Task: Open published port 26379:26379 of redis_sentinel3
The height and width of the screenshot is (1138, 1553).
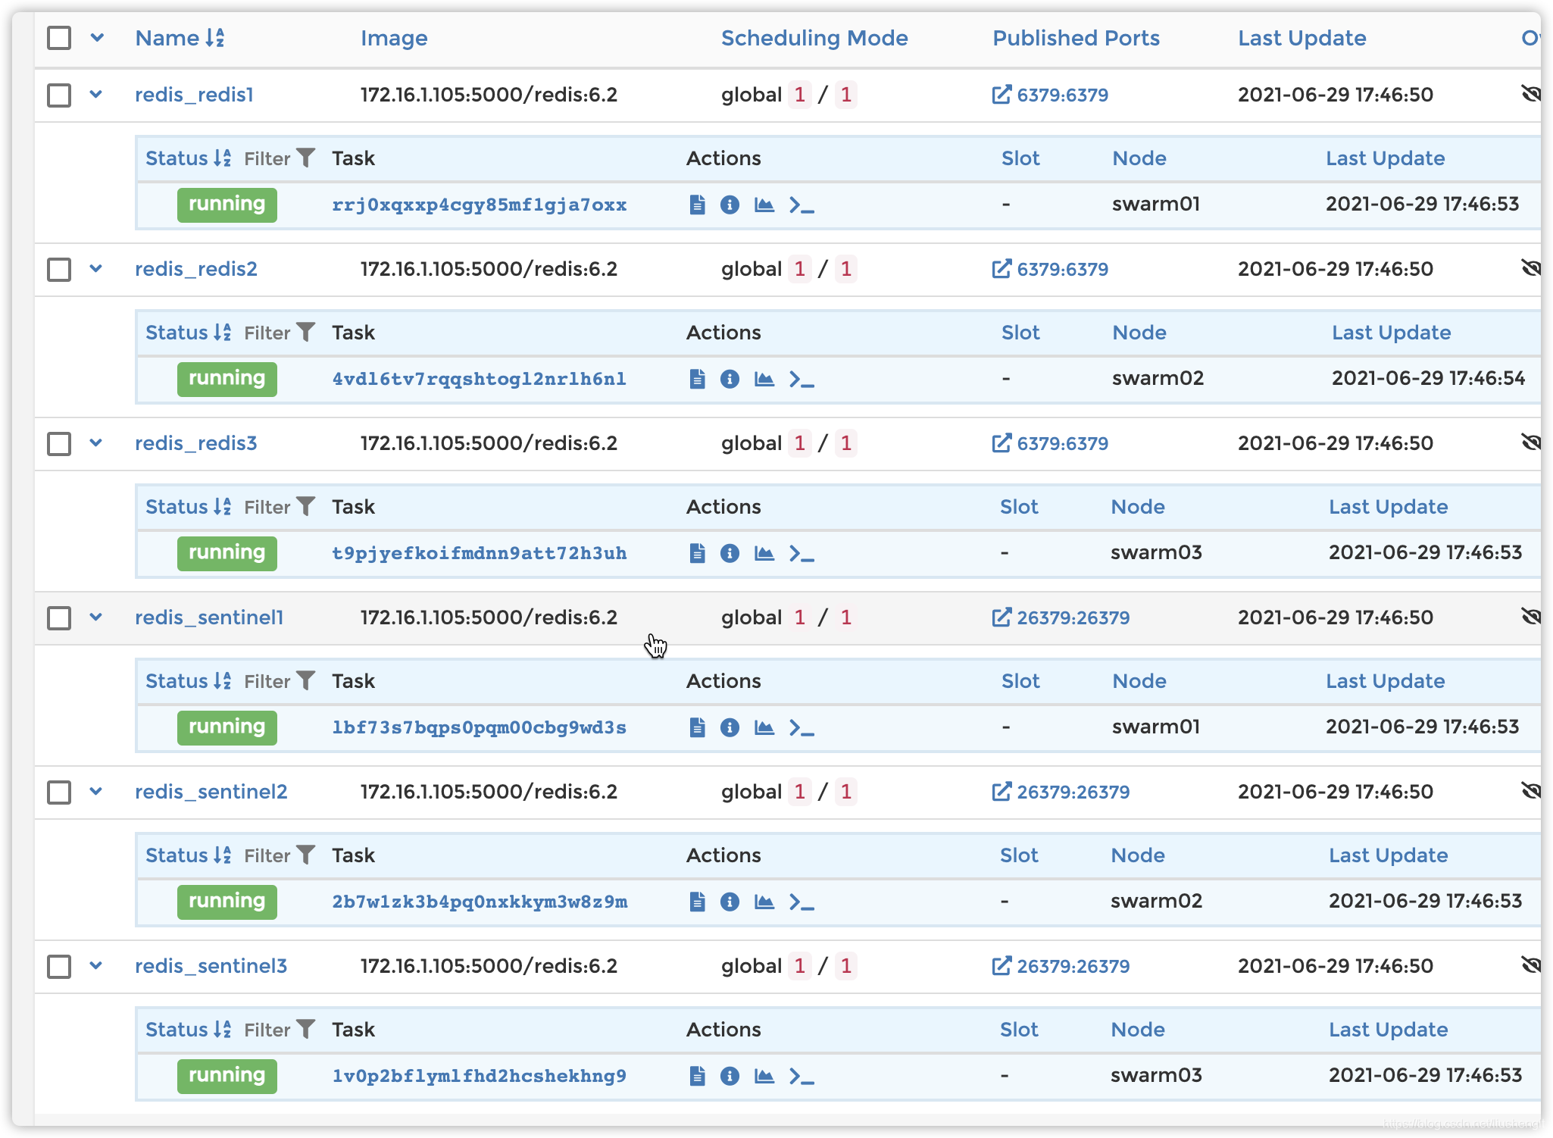Action: [x=1061, y=966]
